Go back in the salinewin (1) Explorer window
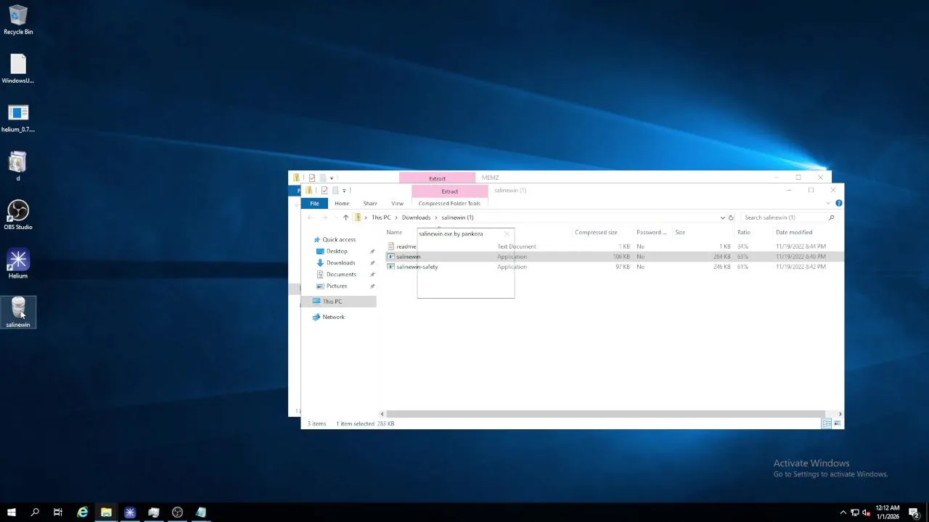 pos(311,217)
